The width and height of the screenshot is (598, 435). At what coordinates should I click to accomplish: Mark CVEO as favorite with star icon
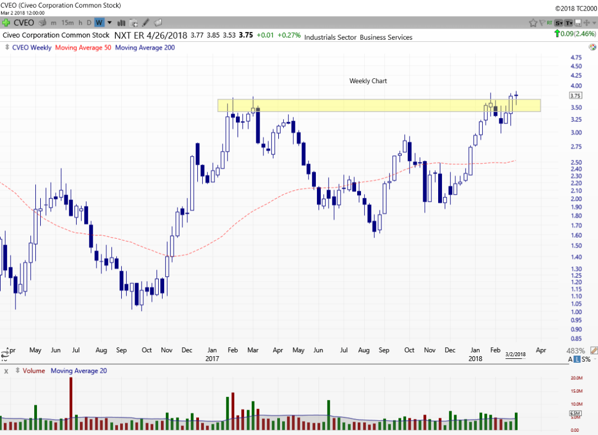[533, 23]
